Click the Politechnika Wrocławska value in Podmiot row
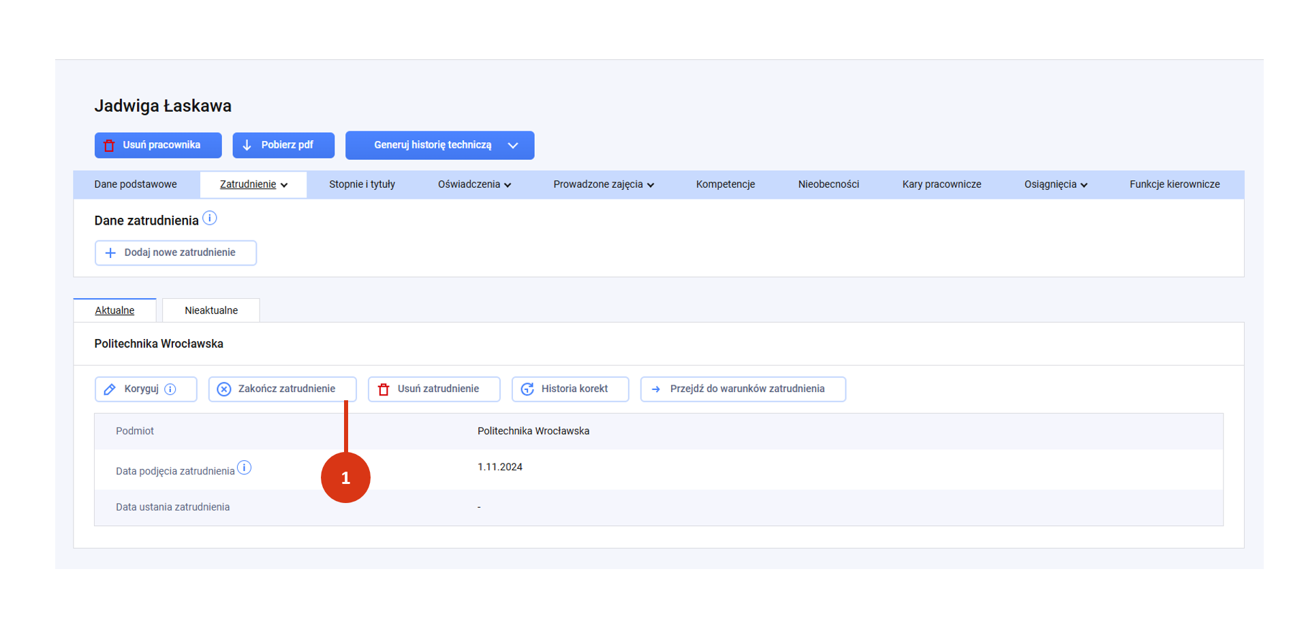This screenshot has width=1306, height=631. (x=533, y=431)
